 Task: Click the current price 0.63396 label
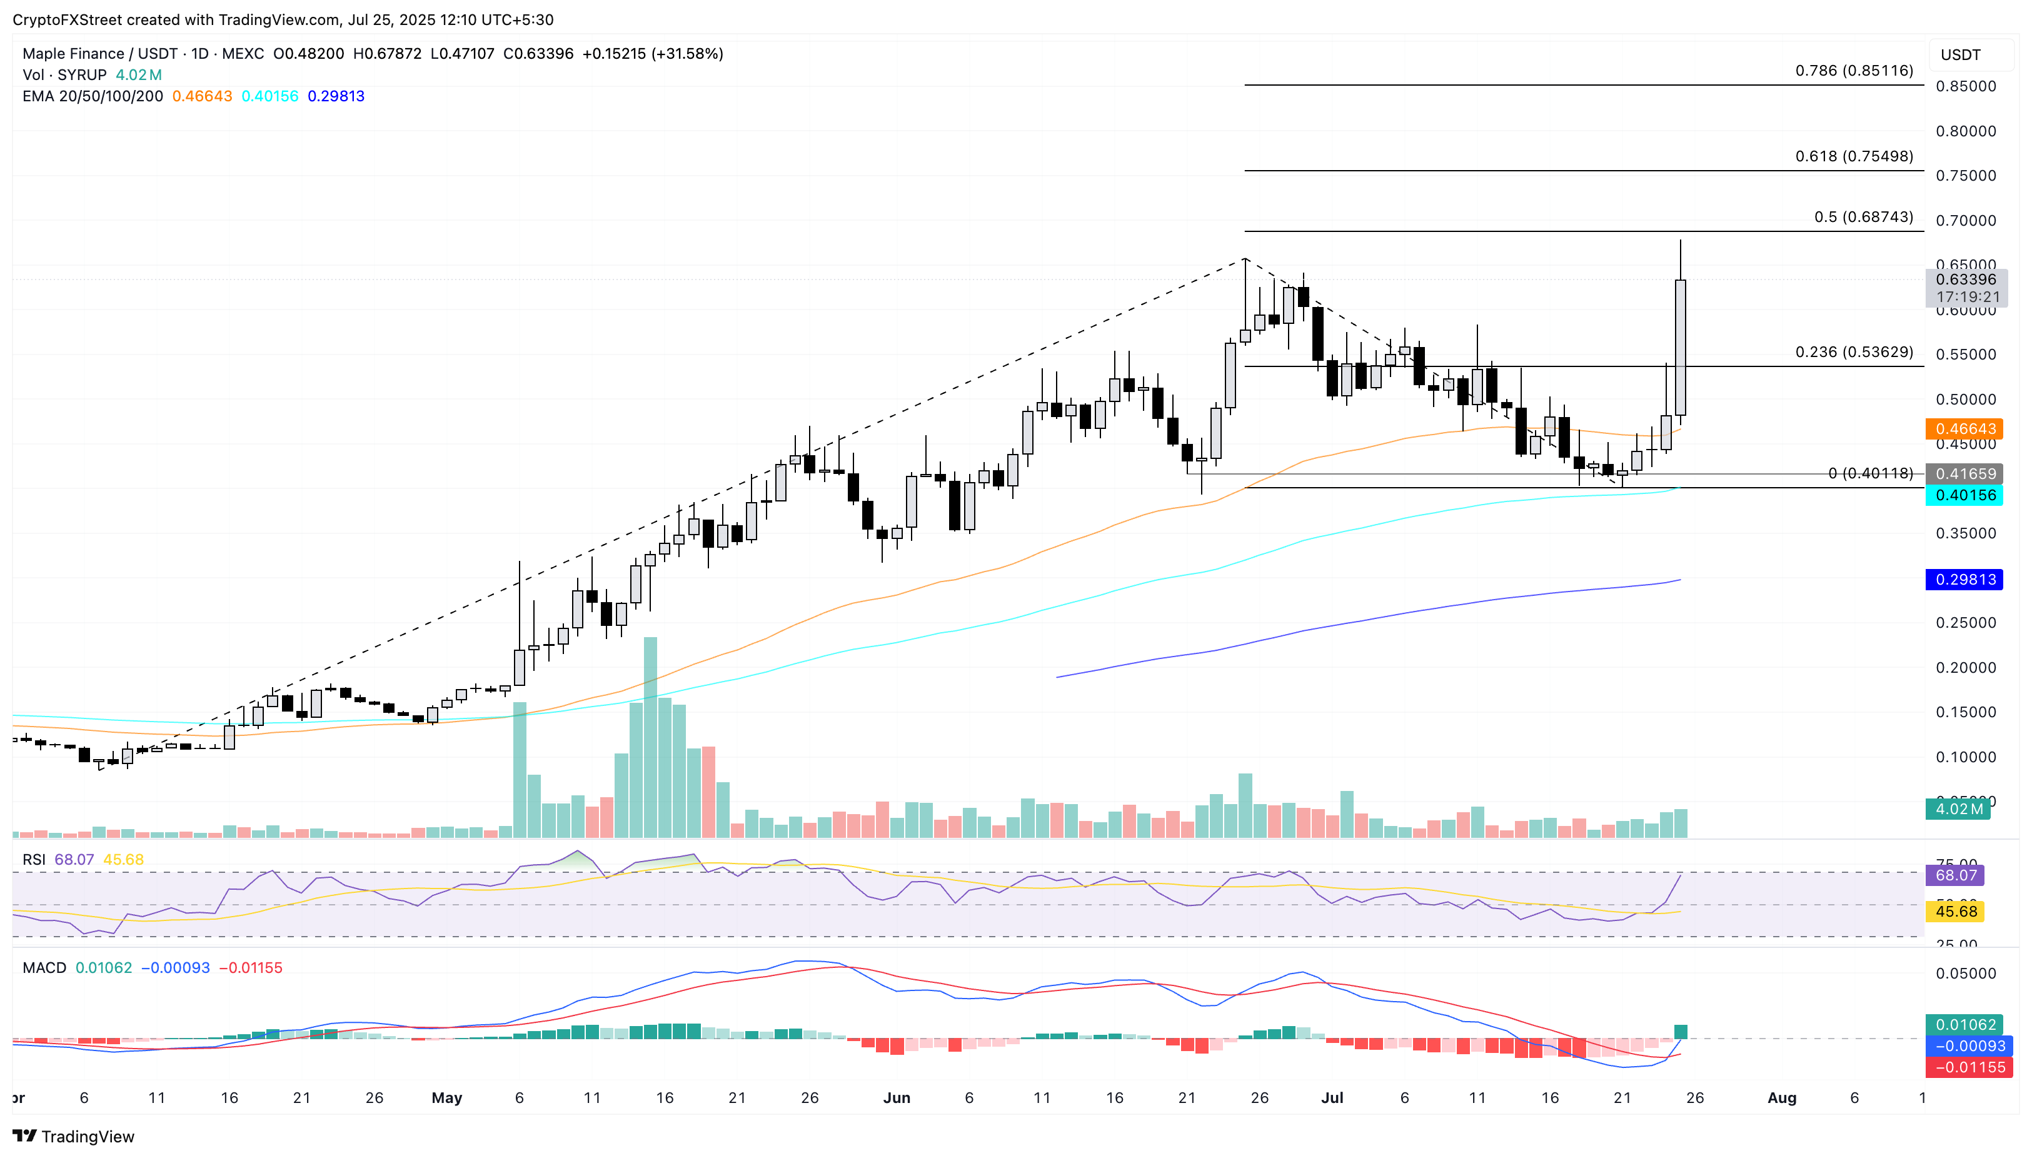click(x=1966, y=280)
